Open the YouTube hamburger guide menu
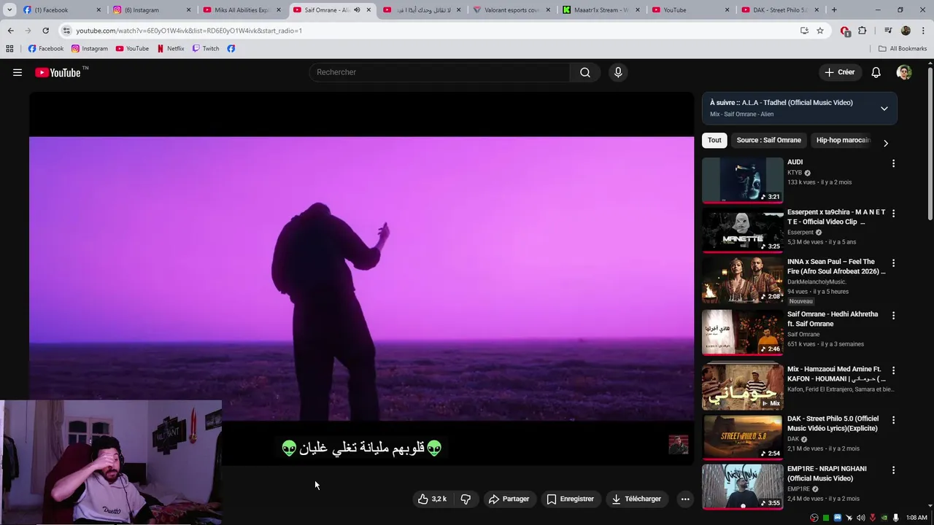Viewport: 934px width, 525px height. tap(18, 72)
